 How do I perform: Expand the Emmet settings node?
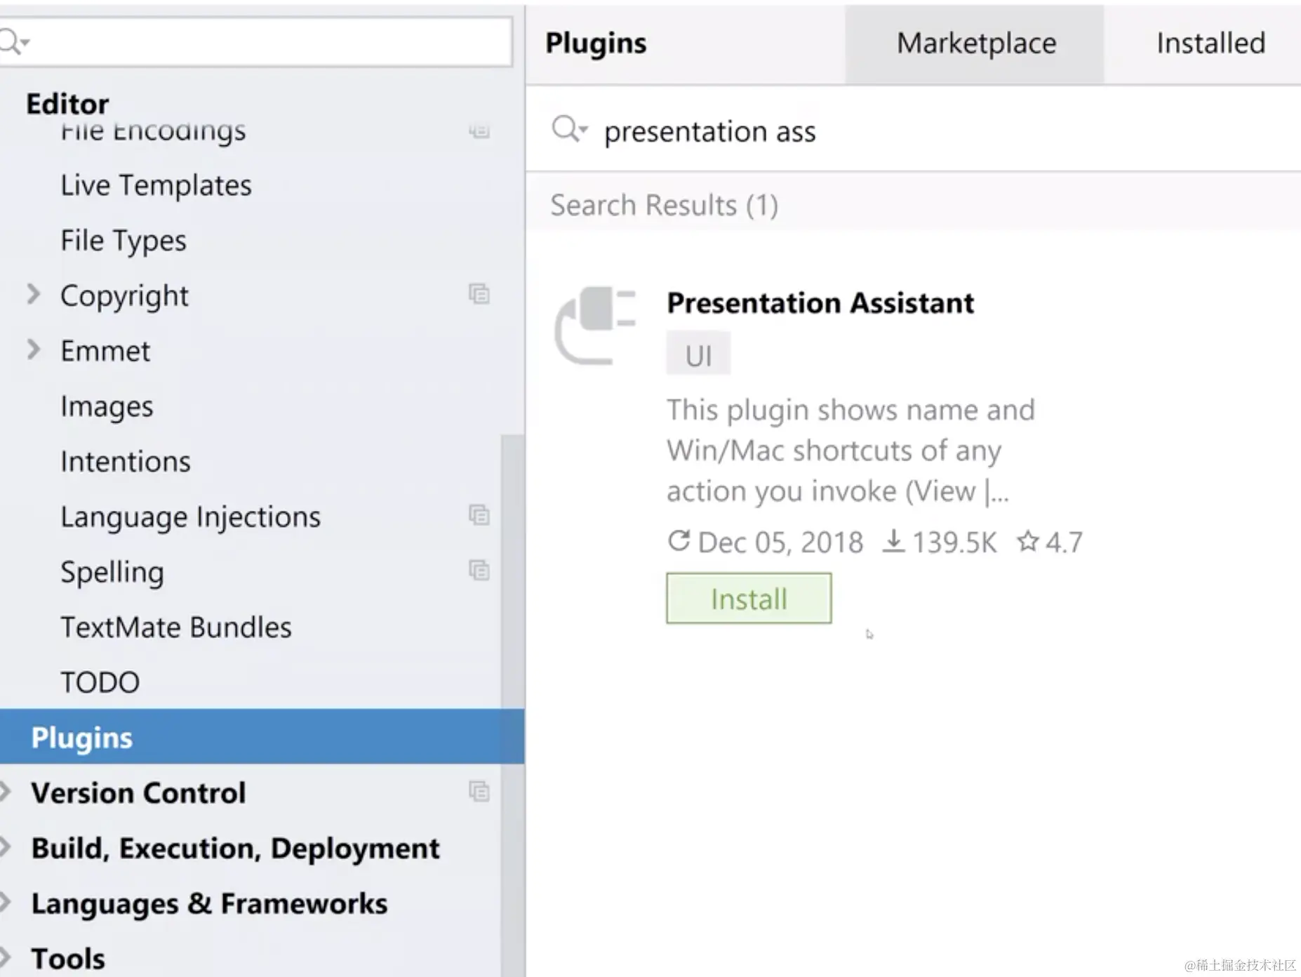coord(33,350)
